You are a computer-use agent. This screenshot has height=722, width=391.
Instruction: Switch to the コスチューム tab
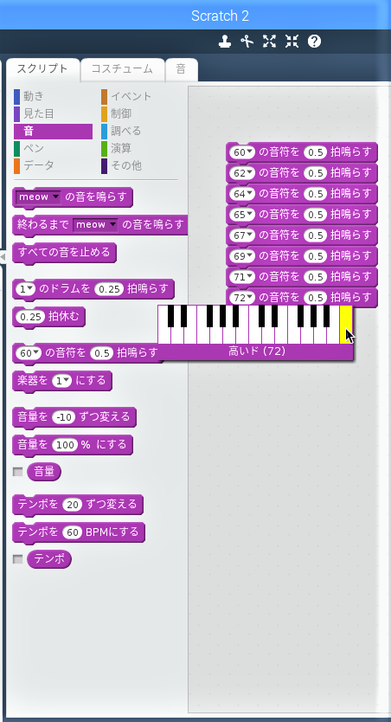pos(122,69)
